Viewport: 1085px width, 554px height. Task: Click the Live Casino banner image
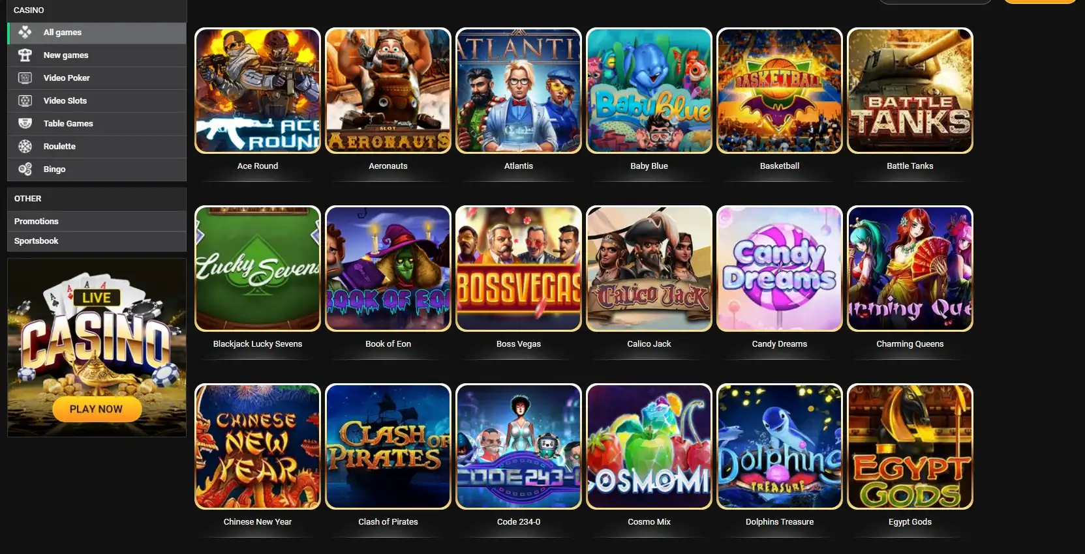point(97,347)
